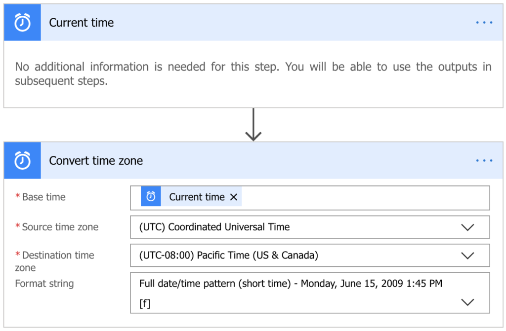506x331 pixels.
Task: Open the ellipsis menu on the Current time step
Action: (484, 22)
